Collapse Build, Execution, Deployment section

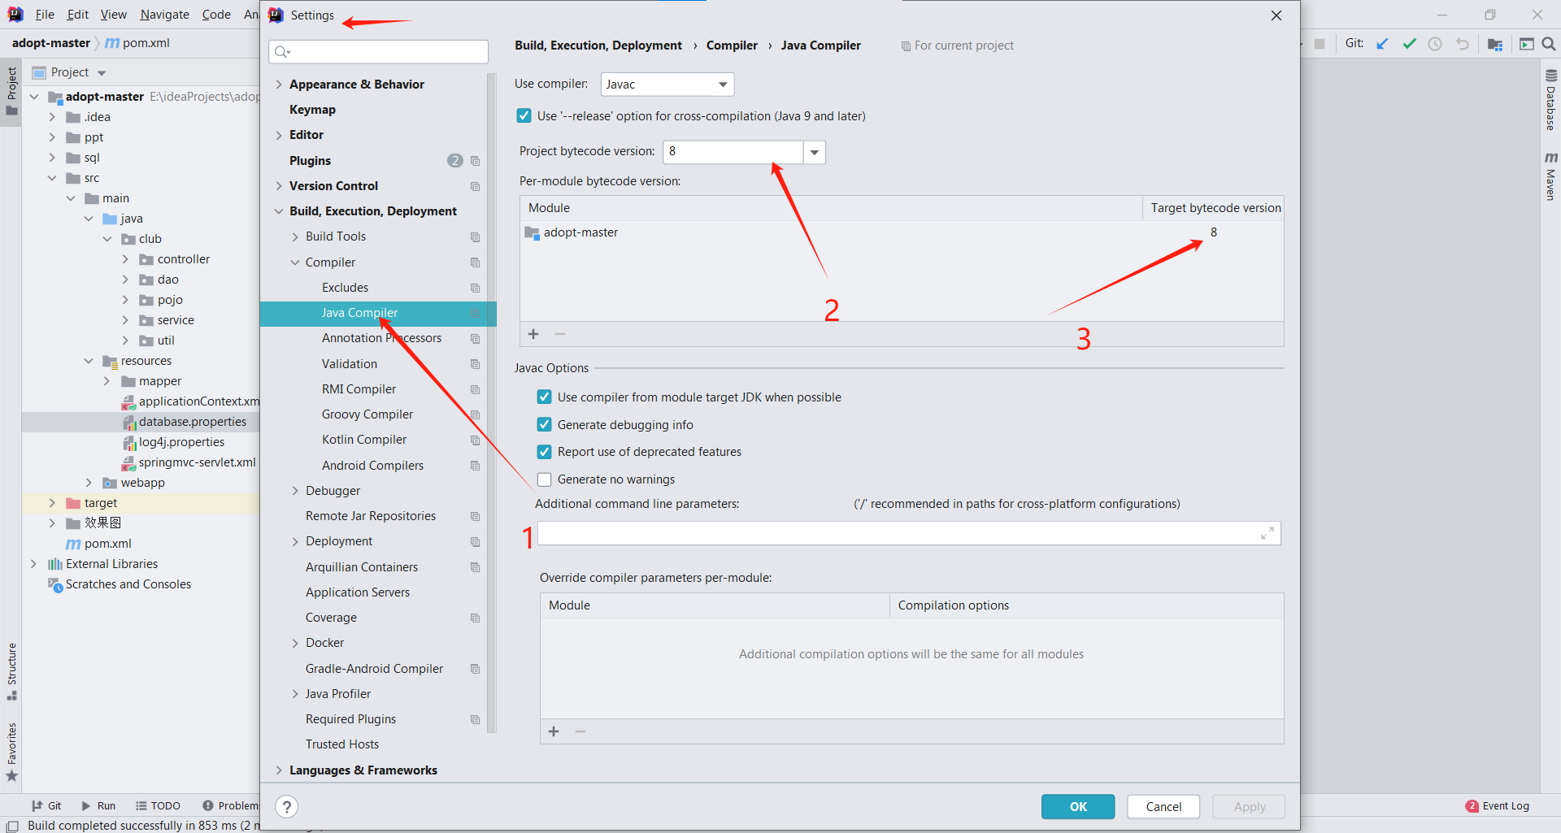tap(279, 211)
